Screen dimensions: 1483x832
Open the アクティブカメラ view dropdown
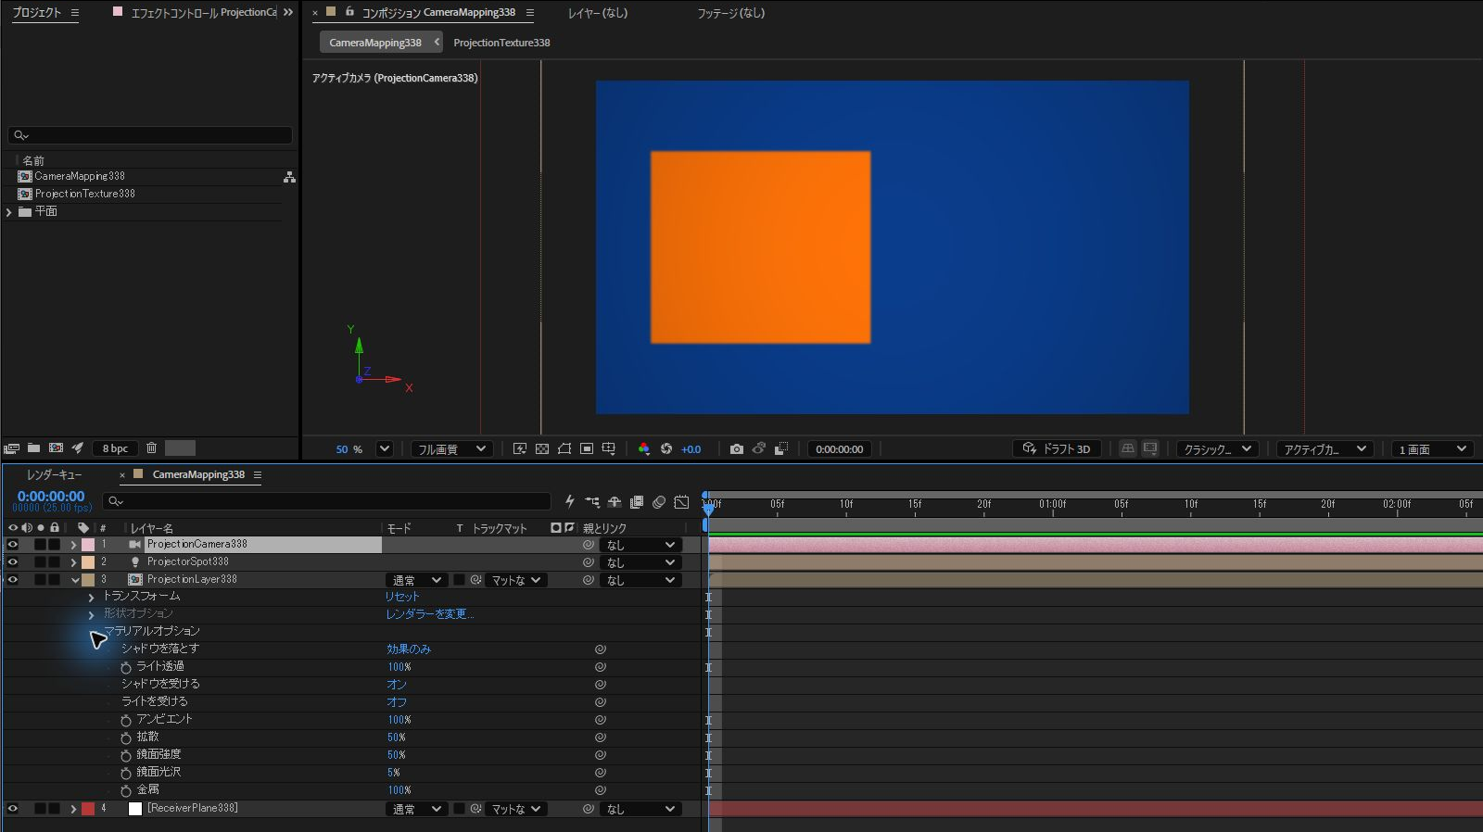click(x=1325, y=449)
